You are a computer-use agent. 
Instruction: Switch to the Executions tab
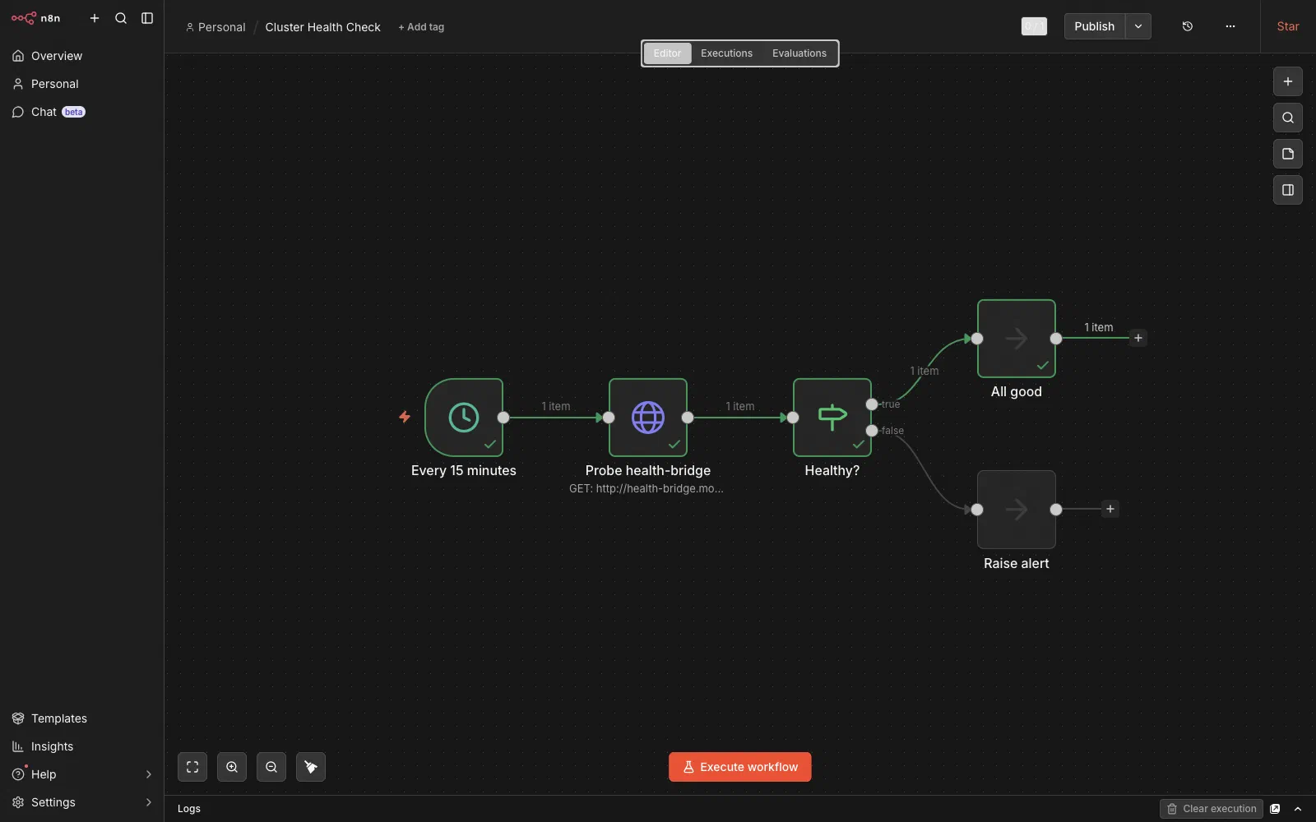coord(726,53)
